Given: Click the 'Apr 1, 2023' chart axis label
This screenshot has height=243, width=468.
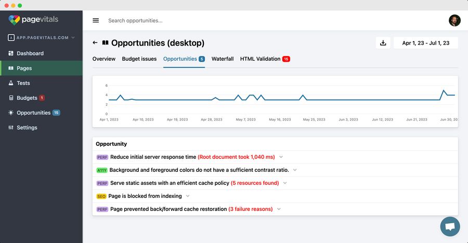Looking at the screenshot, I should click(109, 119).
